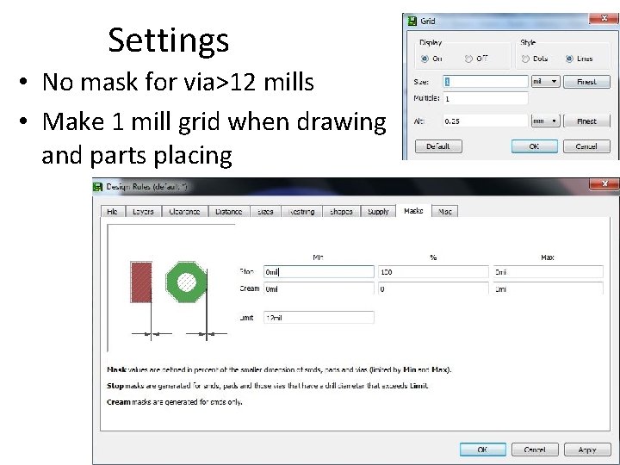Cancel the Grid dialog
The image size is (620, 465).
[586, 146]
